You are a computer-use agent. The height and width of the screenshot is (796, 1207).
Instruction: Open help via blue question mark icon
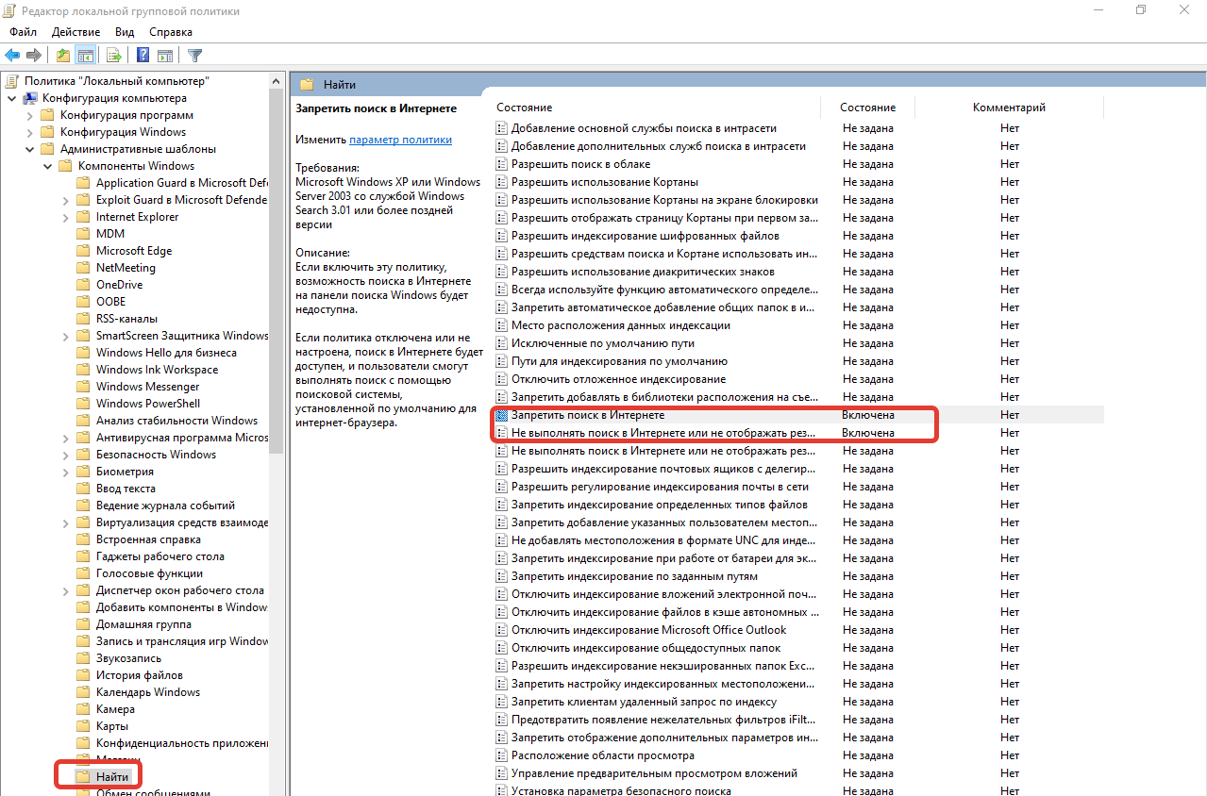pos(143,56)
